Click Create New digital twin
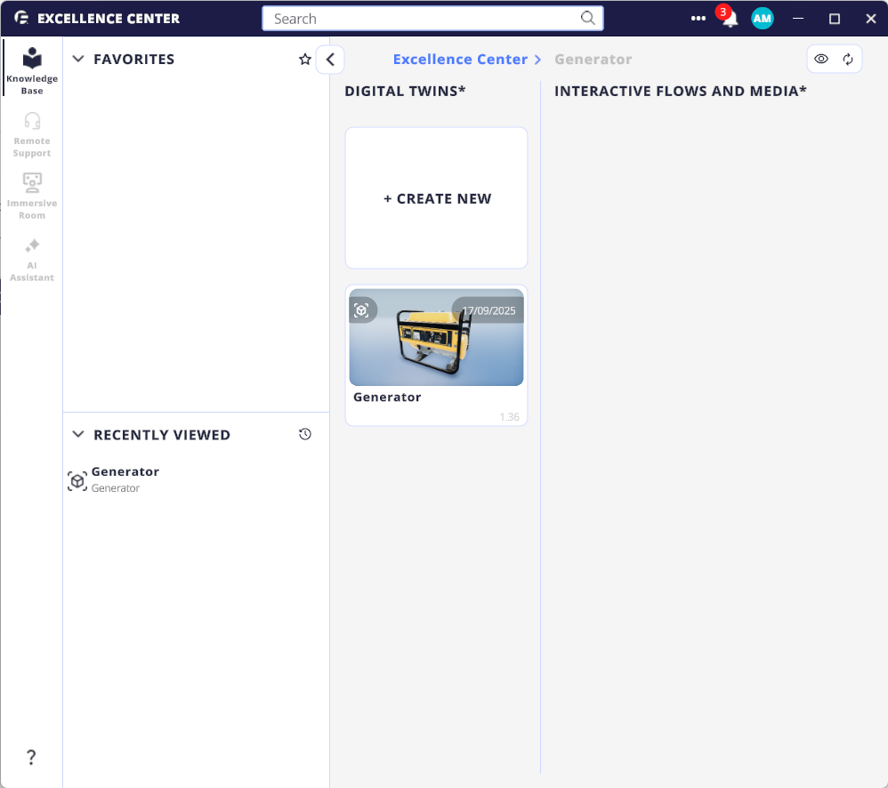Viewport: 888px width, 788px height. (437, 198)
